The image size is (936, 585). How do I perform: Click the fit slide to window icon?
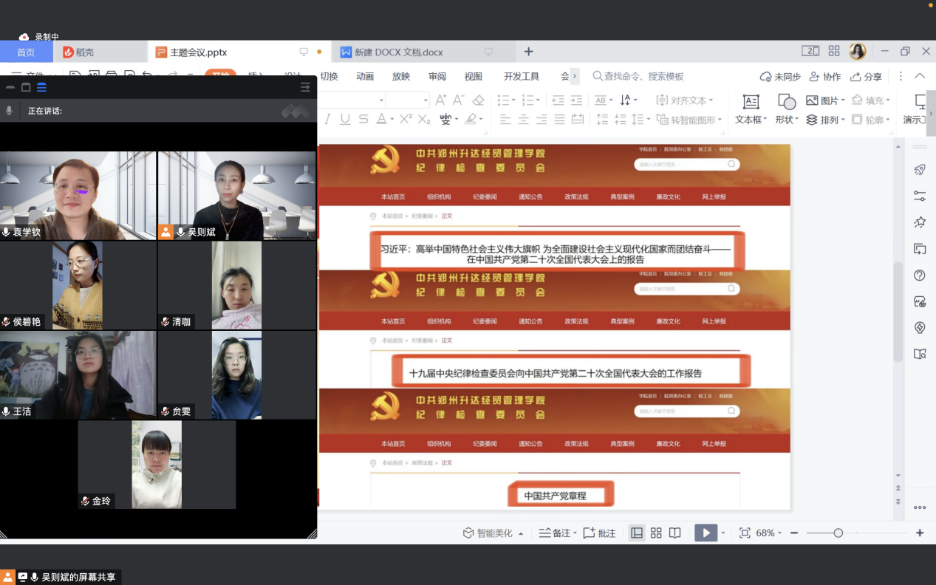click(744, 533)
